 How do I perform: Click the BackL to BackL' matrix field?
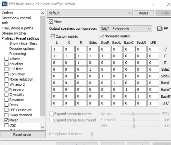click(x=117, y=83)
